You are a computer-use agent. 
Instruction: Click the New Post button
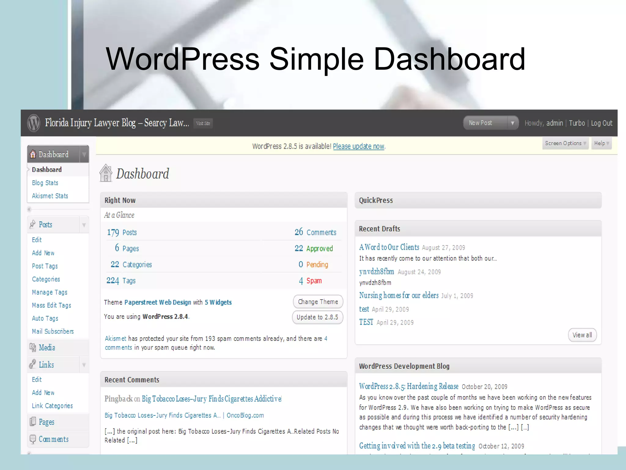[x=485, y=123]
